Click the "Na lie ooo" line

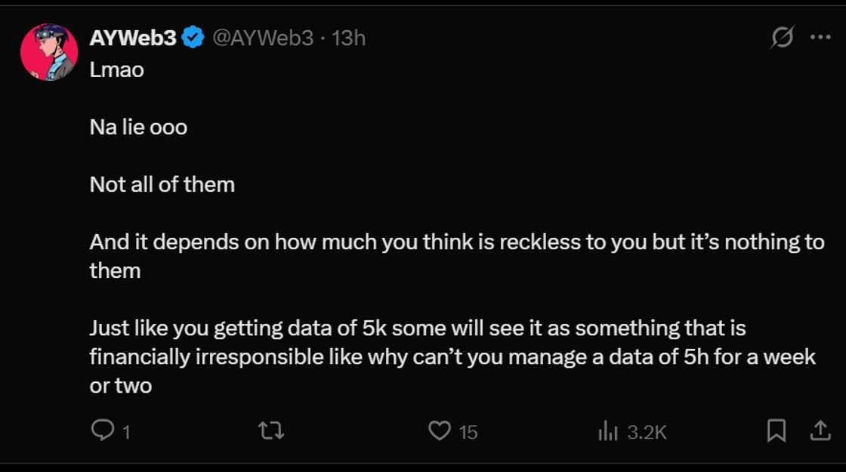coord(138,127)
